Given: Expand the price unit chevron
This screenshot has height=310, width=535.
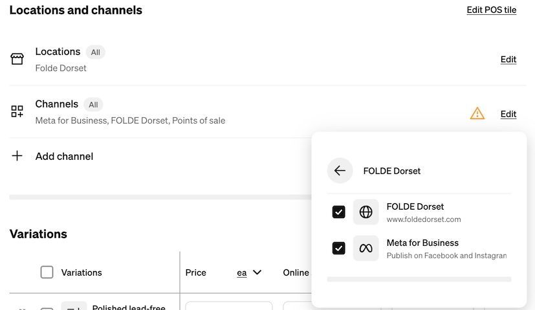Looking at the screenshot, I should 257,272.
